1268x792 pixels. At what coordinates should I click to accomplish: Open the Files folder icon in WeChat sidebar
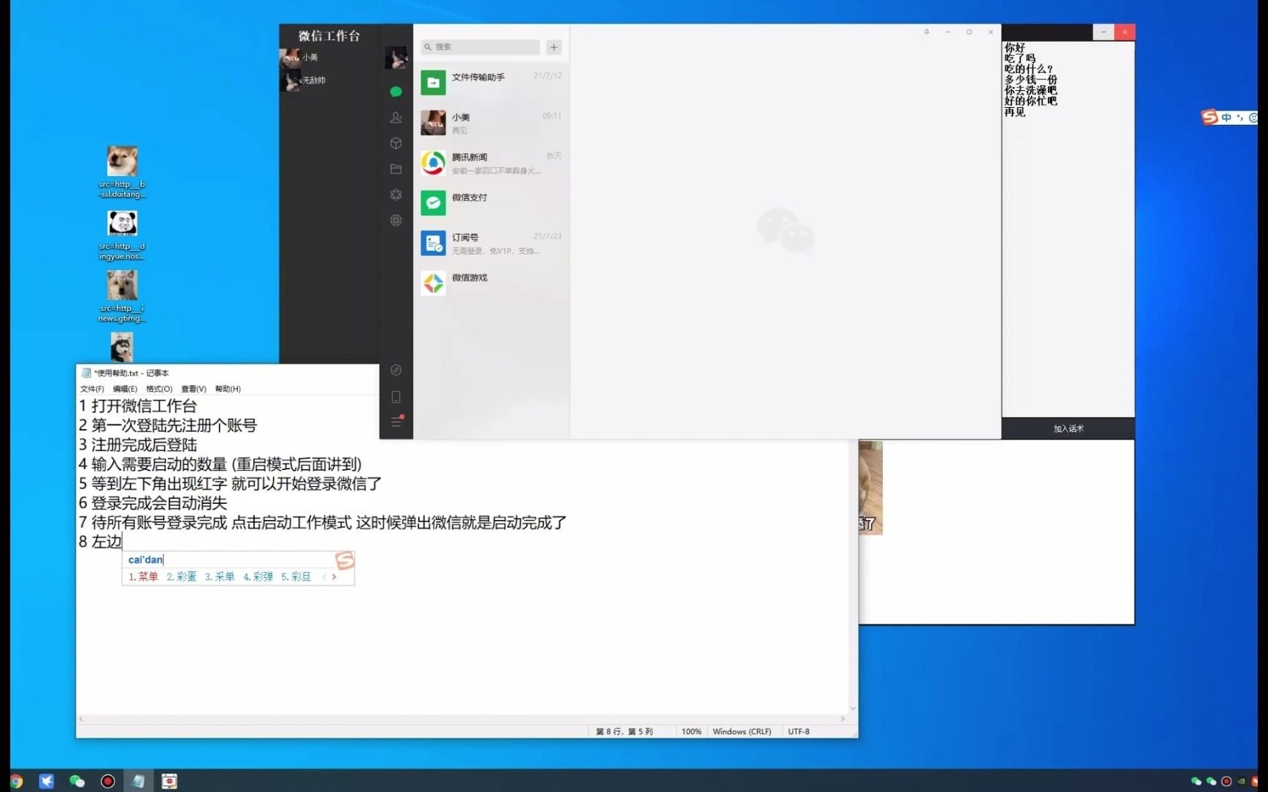(x=396, y=169)
